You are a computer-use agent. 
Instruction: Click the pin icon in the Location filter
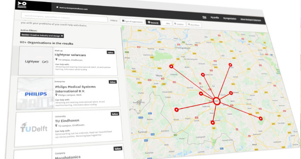click(x=175, y=24)
